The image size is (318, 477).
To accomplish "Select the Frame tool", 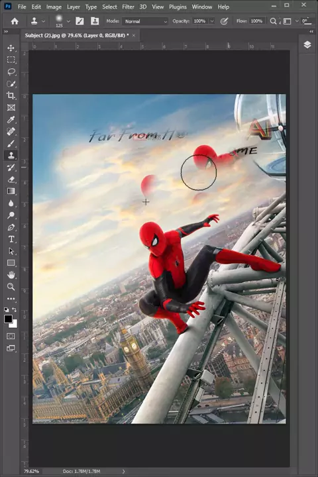I will [x=11, y=108].
